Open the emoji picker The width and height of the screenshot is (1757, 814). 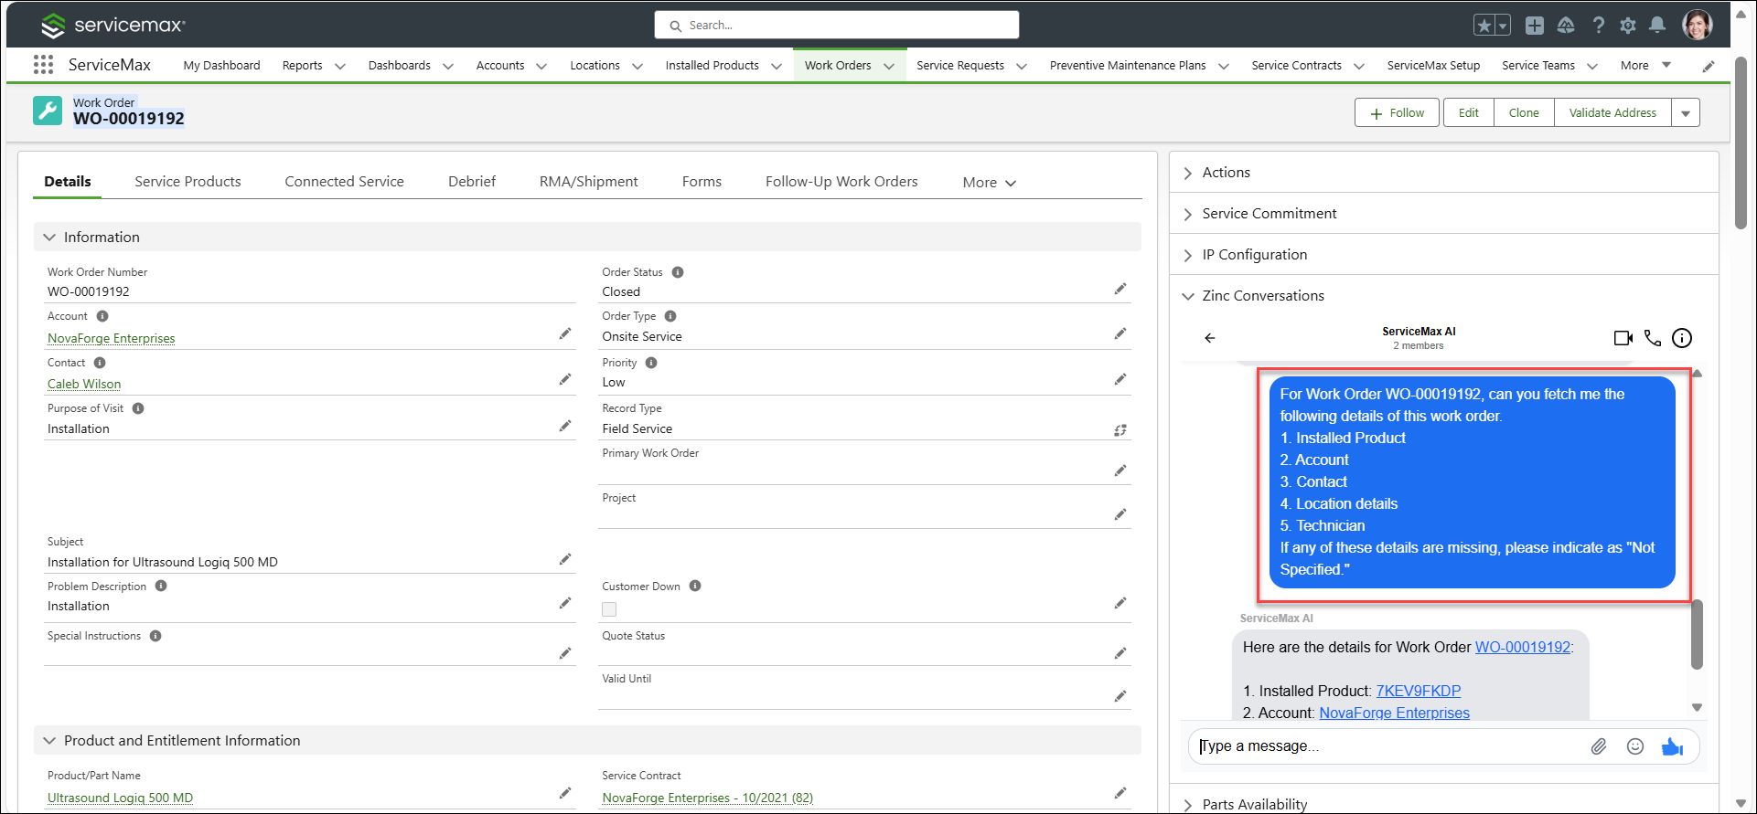tap(1635, 746)
